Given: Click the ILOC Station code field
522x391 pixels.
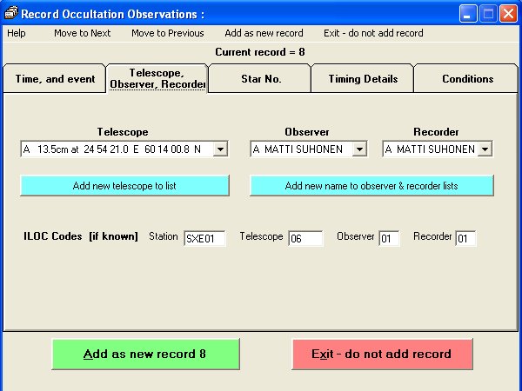Looking at the screenshot, I should point(204,238).
